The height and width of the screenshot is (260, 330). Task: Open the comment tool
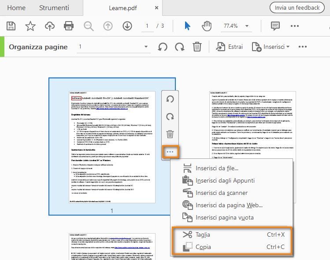click(275, 26)
